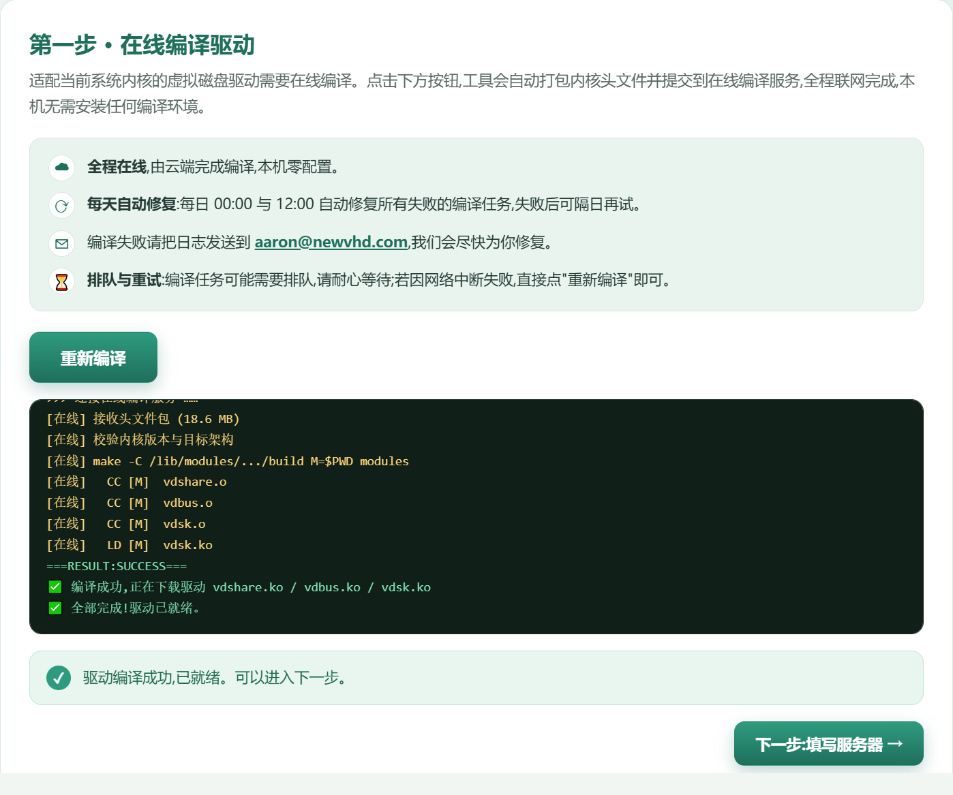Click the log line 接收头文件包 (18.6 MB)
Viewport: 953px width, 795px height.
(x=143, y=419)
